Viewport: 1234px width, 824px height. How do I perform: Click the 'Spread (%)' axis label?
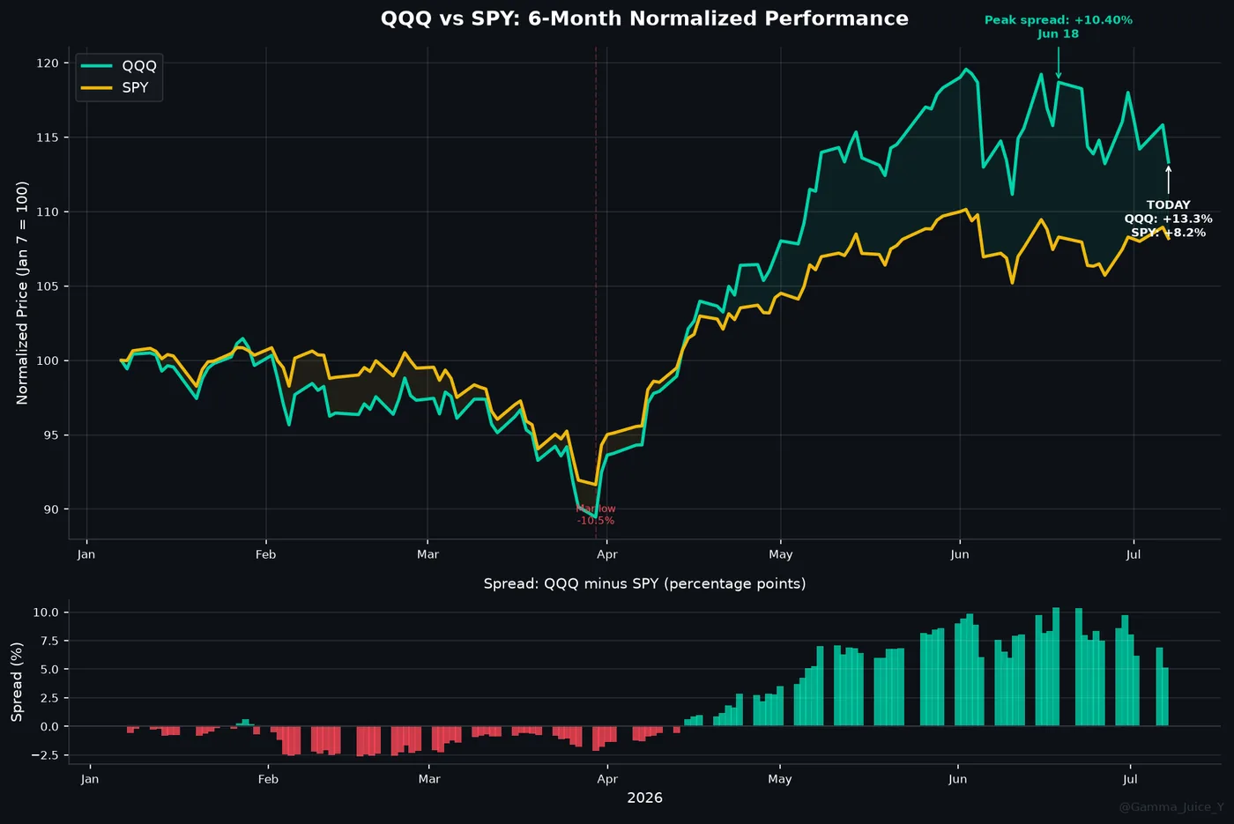pyautogui.click(x=17, y=682)
